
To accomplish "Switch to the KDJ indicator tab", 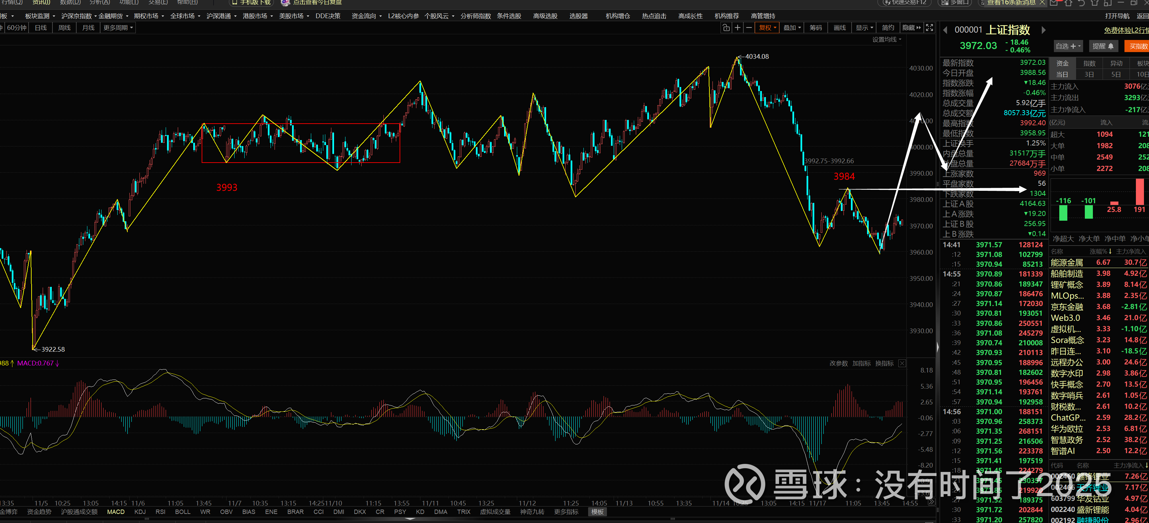I will 140,512.
